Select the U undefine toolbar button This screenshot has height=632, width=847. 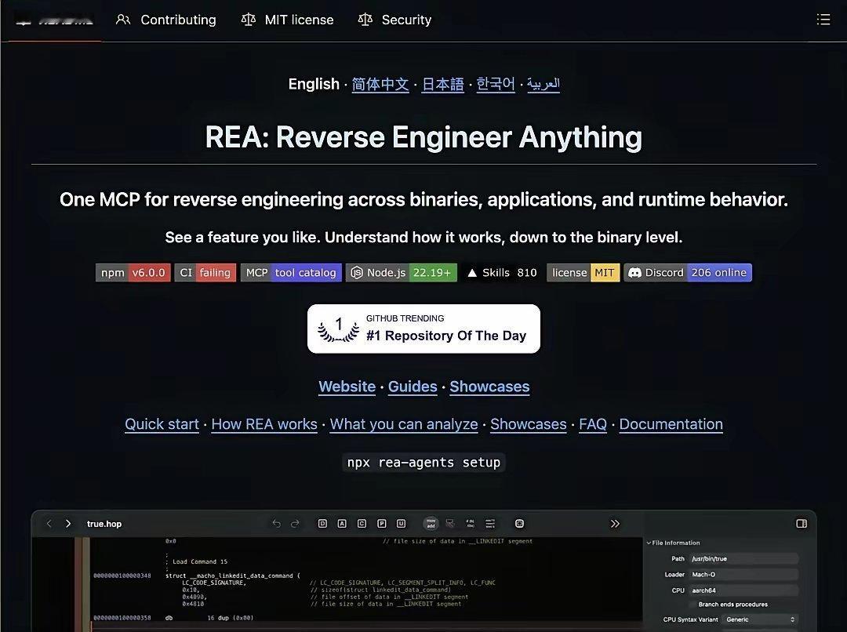click(x=401, y=524)
